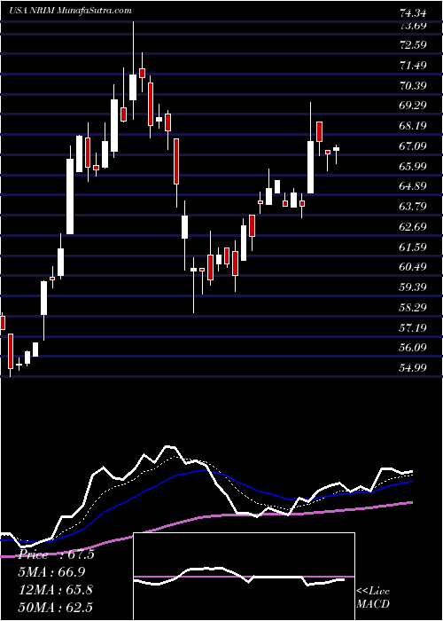This screenshot has width=443, height=621.
Task: Click the 'USA NRIM MunafaSutra.com' chart title
Action: [x=70, y=11]
